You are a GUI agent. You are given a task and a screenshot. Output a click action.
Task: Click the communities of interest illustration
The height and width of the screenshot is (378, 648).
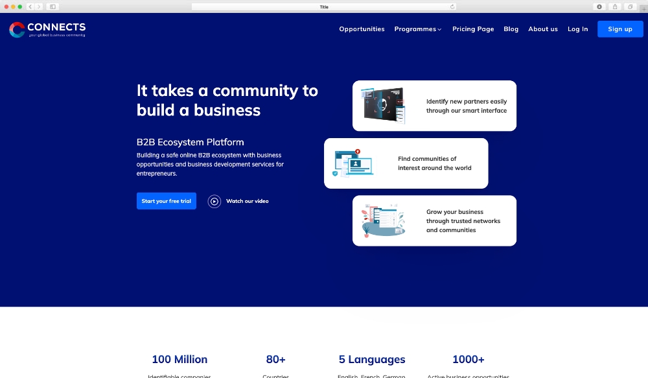[x=353, y=163]
